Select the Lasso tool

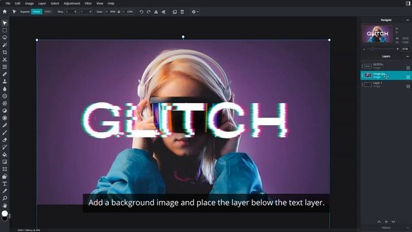[5, 37]
